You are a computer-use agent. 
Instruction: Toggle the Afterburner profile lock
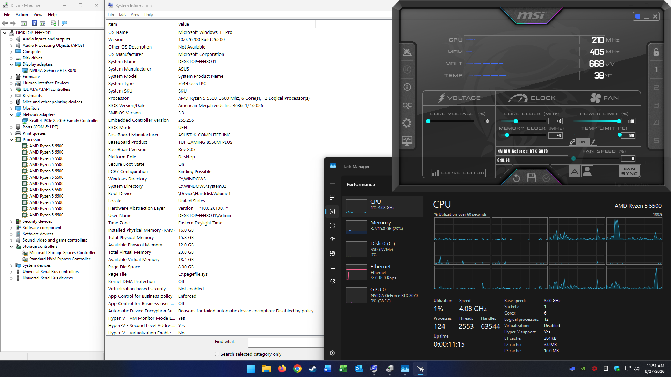[x=656, y=52]
